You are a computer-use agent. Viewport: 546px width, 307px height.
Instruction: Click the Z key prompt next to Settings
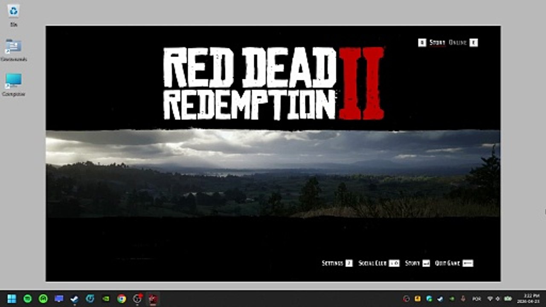[349, 264]
